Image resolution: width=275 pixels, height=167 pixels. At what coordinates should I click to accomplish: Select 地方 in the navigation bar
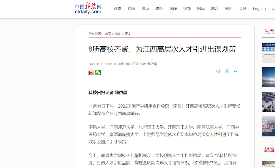tap(215, 9)
